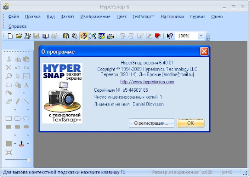Close the О программе dialog with the red X
The width and height of the screenshot is (249, 177).
tap(204, 51)
